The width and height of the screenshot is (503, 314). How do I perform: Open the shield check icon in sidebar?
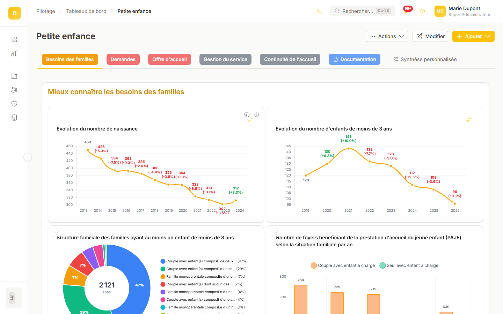(14, 104)
